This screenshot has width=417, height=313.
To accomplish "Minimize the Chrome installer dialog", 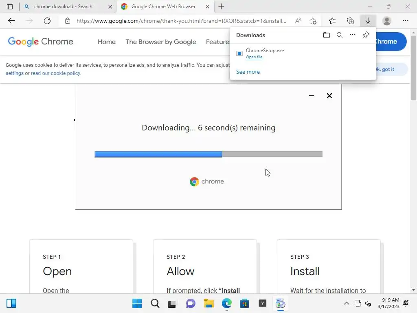I will point(312,96).
